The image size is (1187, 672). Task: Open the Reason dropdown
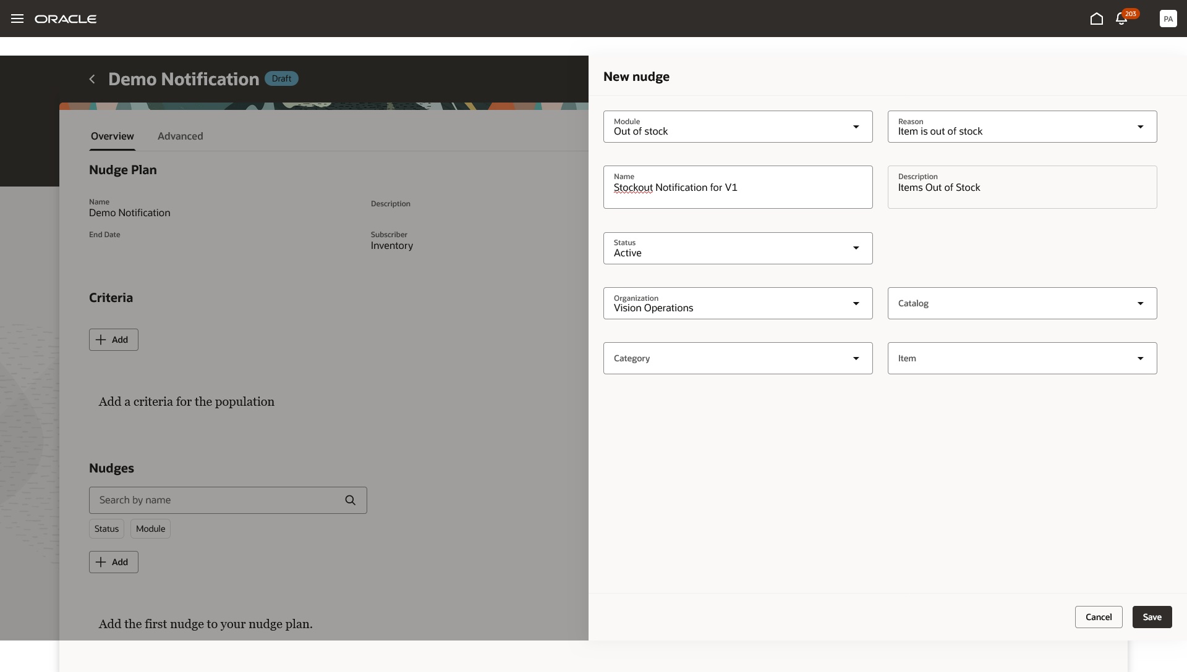pyautogui.click(x=1140, y=127)
